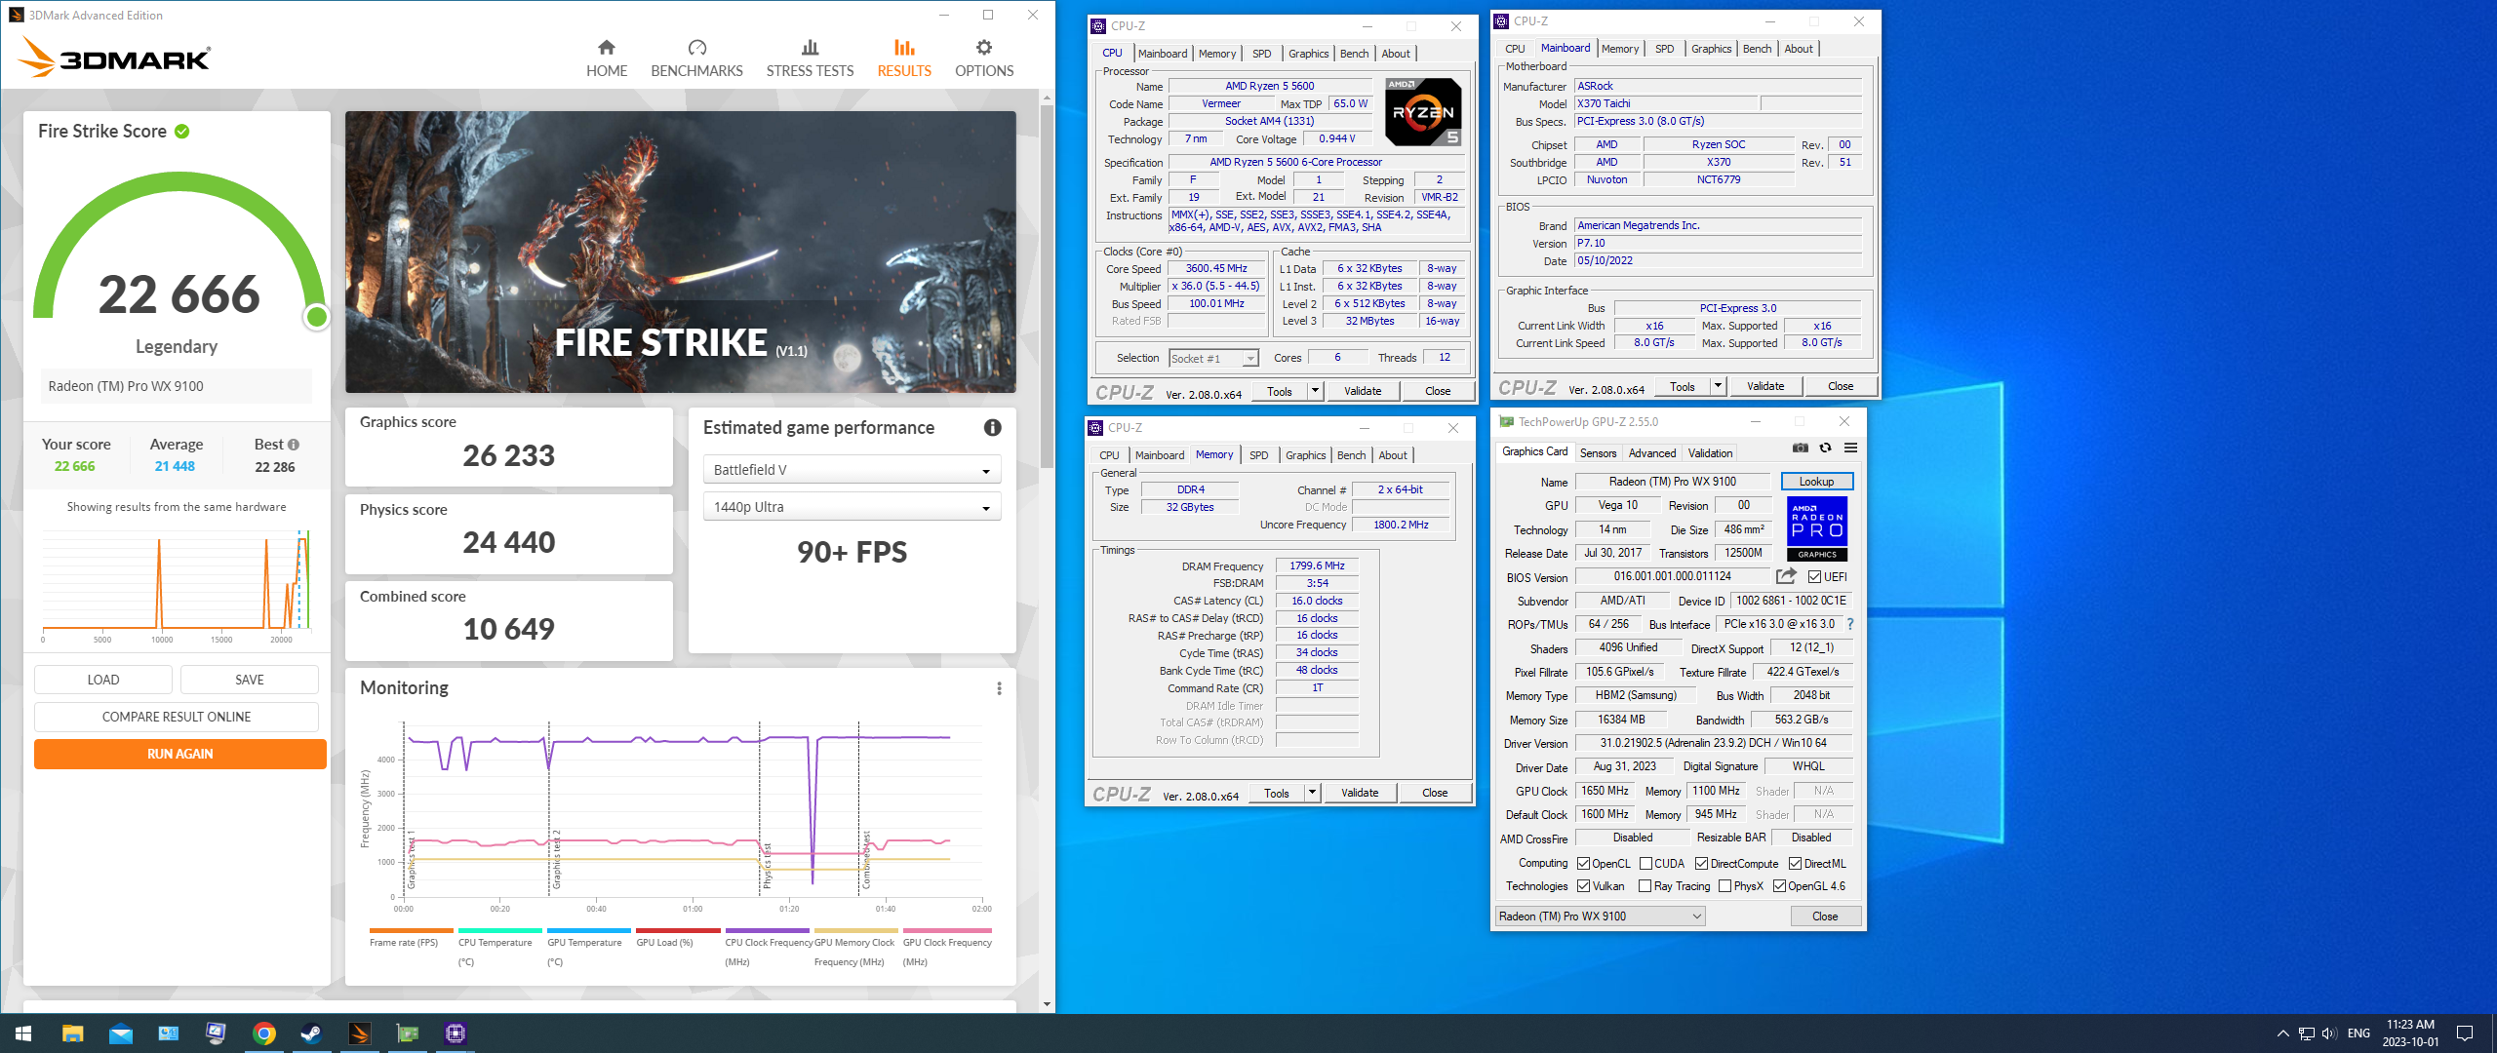
Task: Go to 3DMark HOME
Action: coord(606,58)
